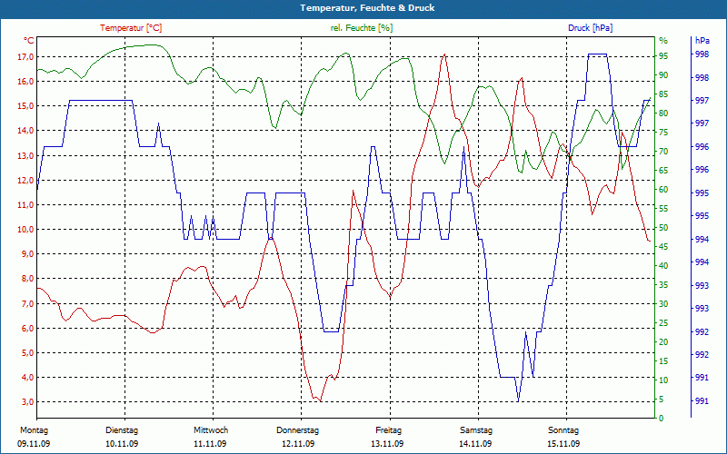This screenshot has height=454, width=727.
Task: Click temperature axis value "3,0"
Action: click(x=27, y=401)
